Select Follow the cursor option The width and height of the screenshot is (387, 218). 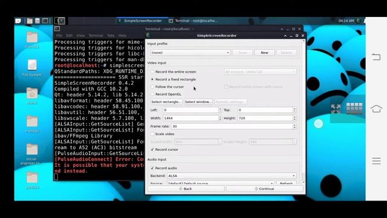[x=167, y=87]
